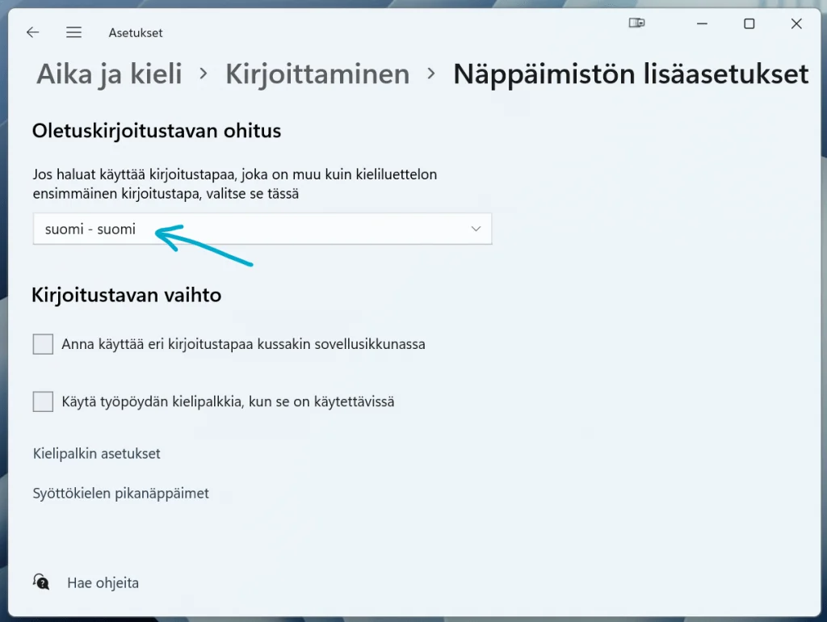This screenshot has width=827, height=622.
Task: Click the chevron arrow of input method combo
Action: click(x=476, y=229)
